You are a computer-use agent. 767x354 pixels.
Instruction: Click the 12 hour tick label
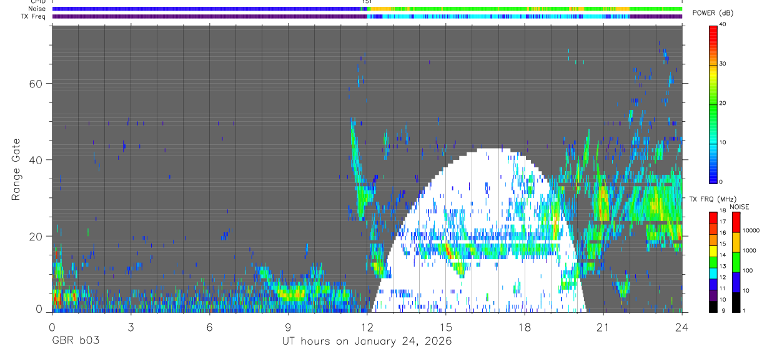[367, 327]
